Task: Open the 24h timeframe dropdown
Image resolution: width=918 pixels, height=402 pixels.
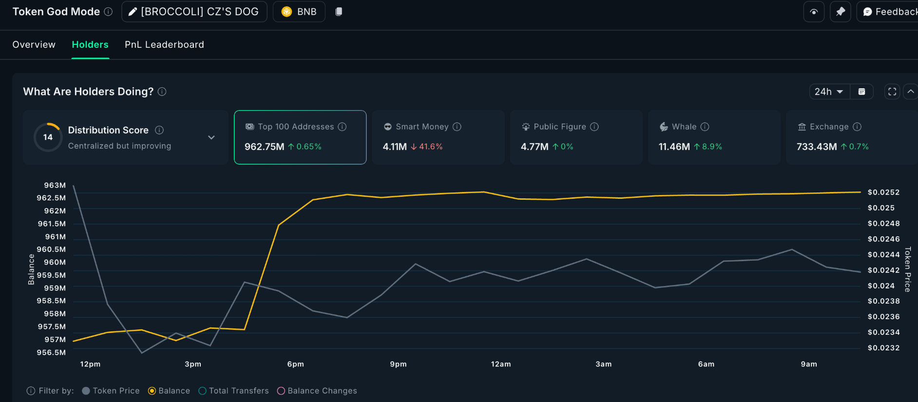Action: point(829,92)
